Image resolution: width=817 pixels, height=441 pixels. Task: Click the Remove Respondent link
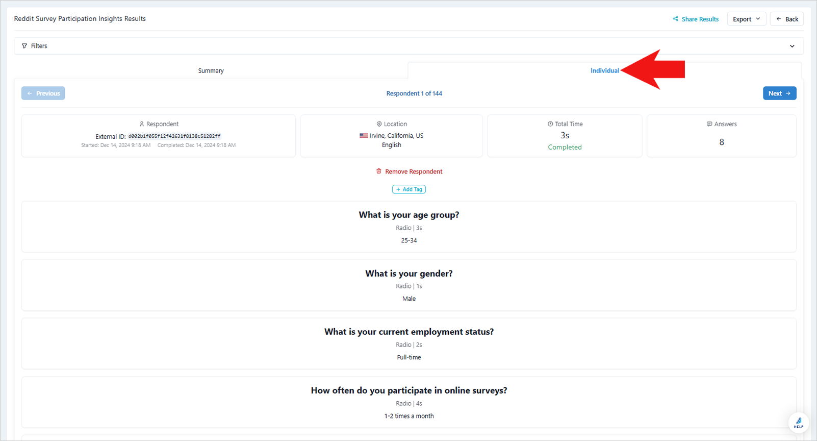[409, 171]
